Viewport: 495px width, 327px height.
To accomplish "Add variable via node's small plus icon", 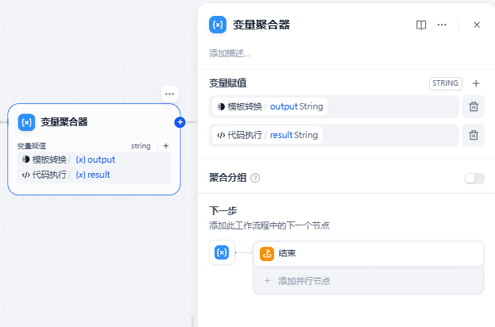I will click(x=166, y=146).
